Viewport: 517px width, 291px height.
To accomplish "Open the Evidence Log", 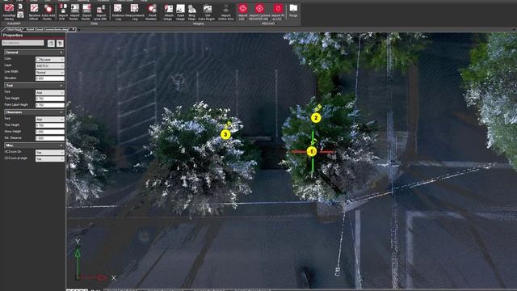I will pos(118,12).
